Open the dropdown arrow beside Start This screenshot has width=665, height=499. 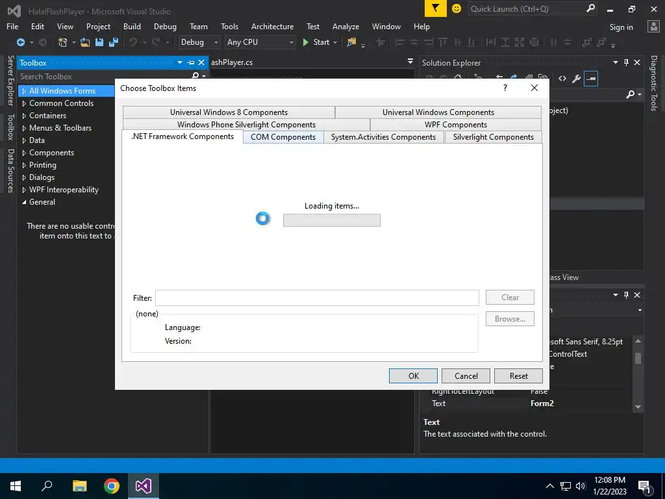coord(335,42)
